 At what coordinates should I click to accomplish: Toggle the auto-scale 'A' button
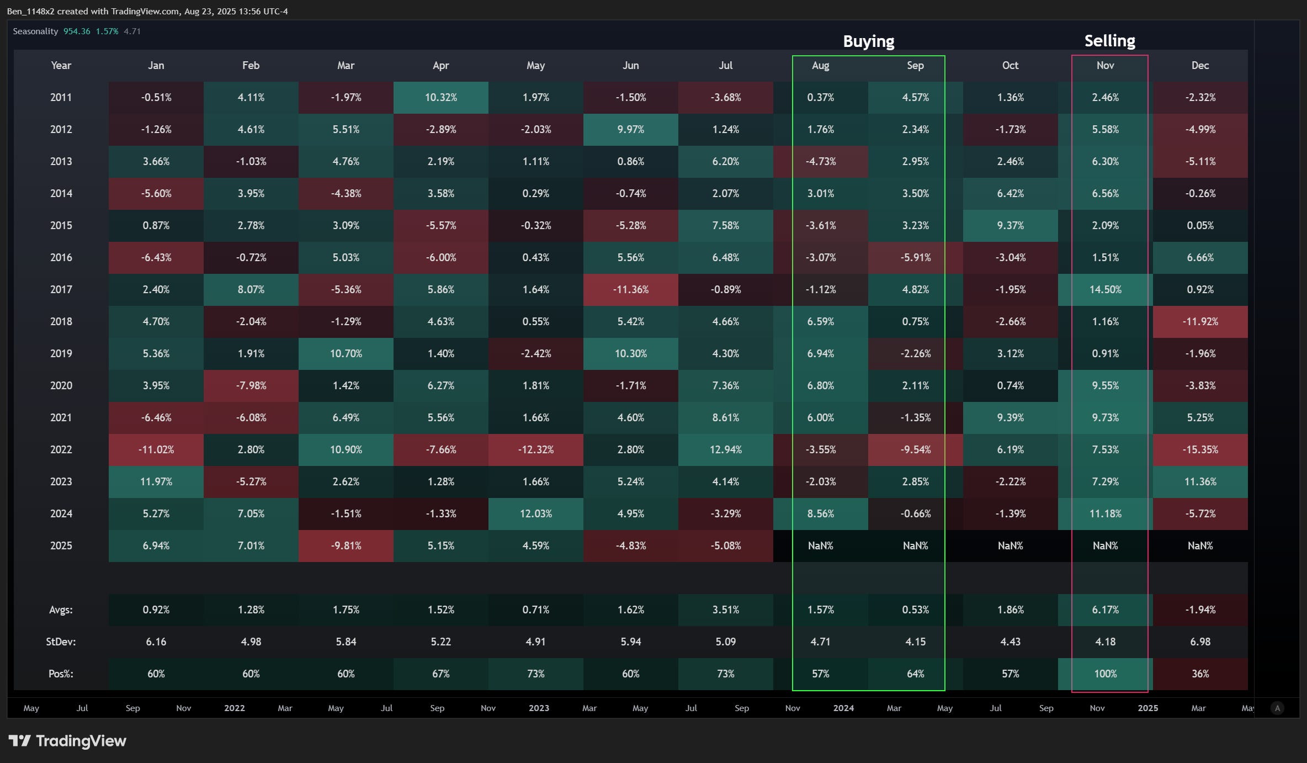(1277, 708)
